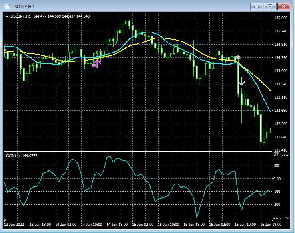Click the 135.660 price scale label
295x233 pixels.
[x=281, y=18]
